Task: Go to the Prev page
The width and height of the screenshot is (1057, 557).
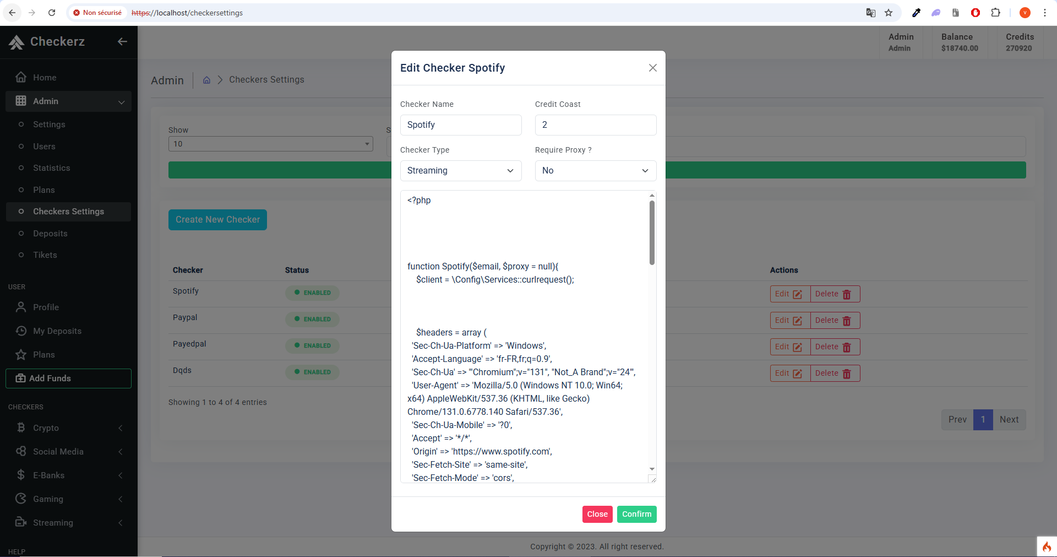Action: click(x=957, y=420)
